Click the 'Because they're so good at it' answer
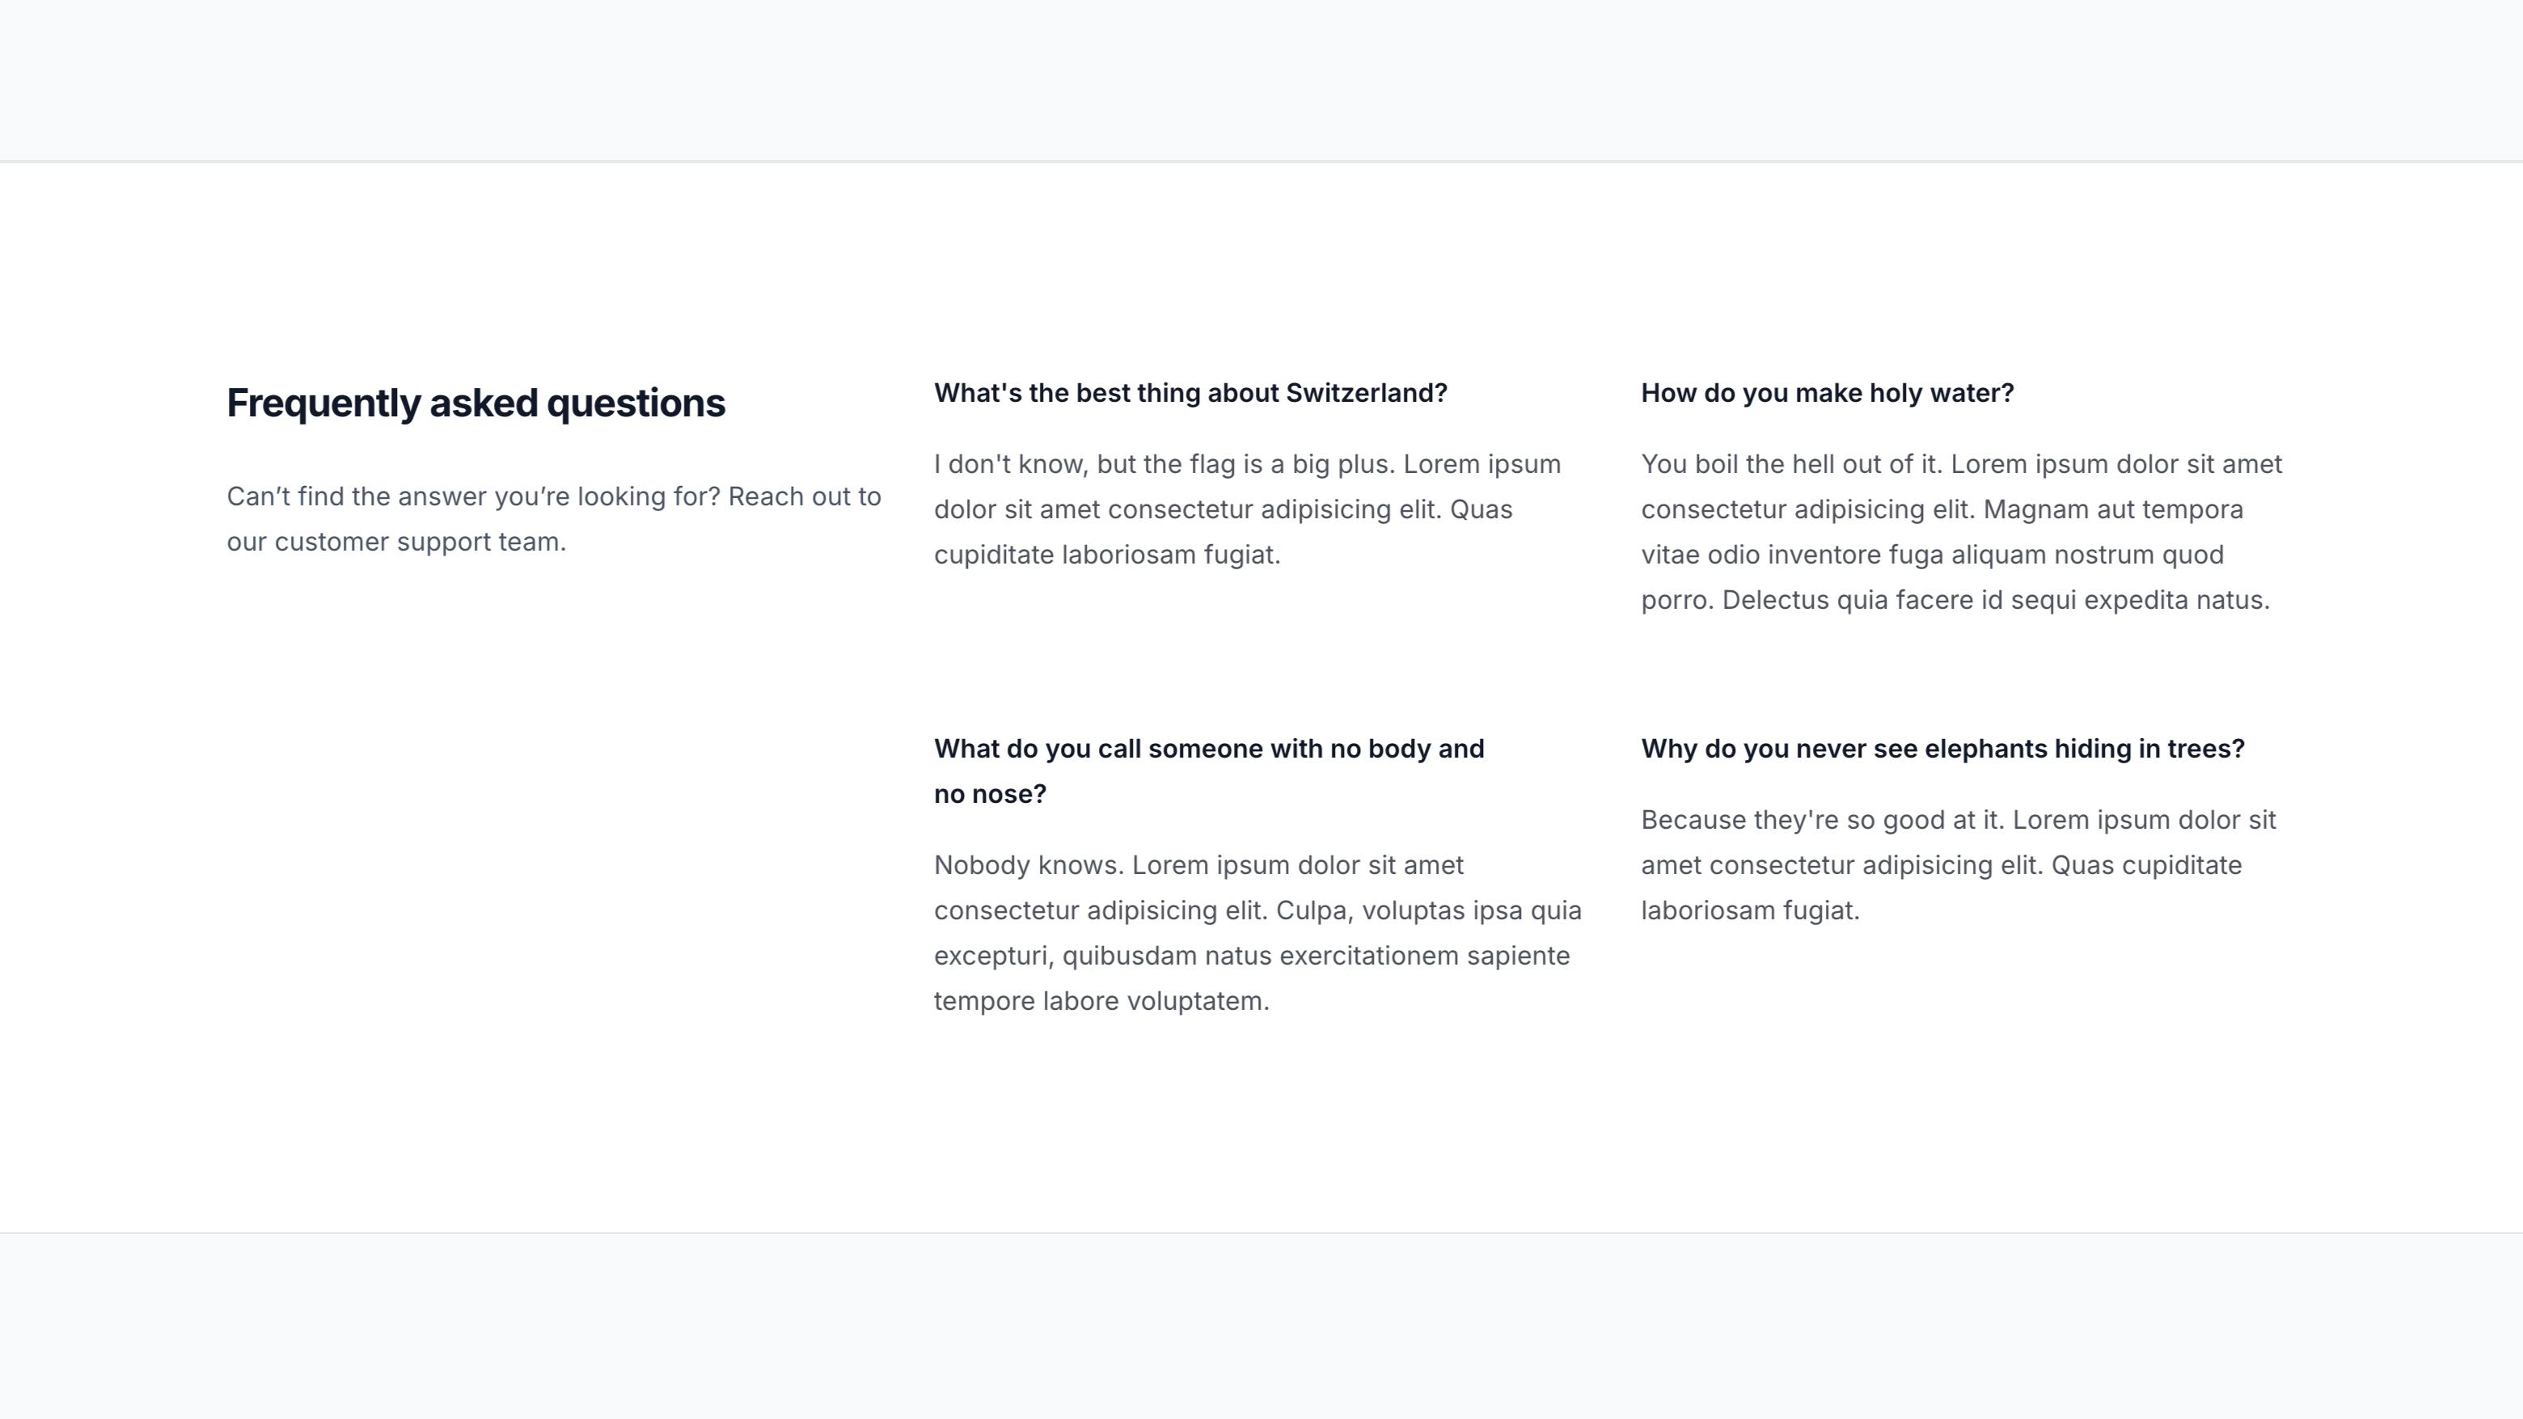 [x=1958, y=864]
